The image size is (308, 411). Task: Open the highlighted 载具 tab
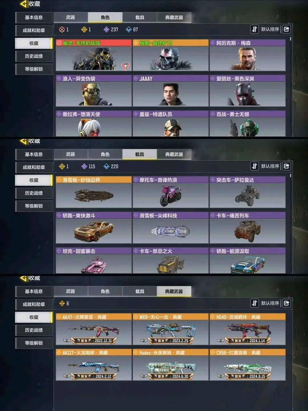139,154
